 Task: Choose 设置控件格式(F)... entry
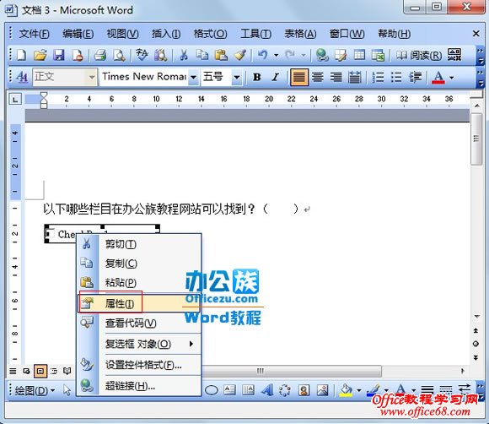pos(139,365)
